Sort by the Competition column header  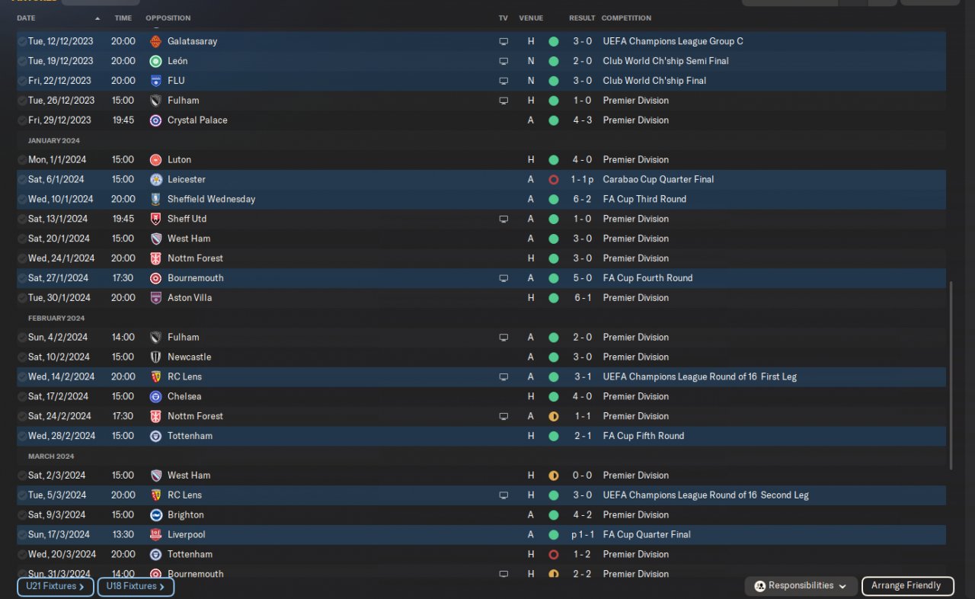click(626, 18)
